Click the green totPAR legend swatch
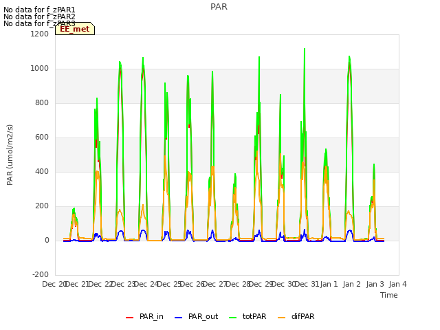 point(233,318)
